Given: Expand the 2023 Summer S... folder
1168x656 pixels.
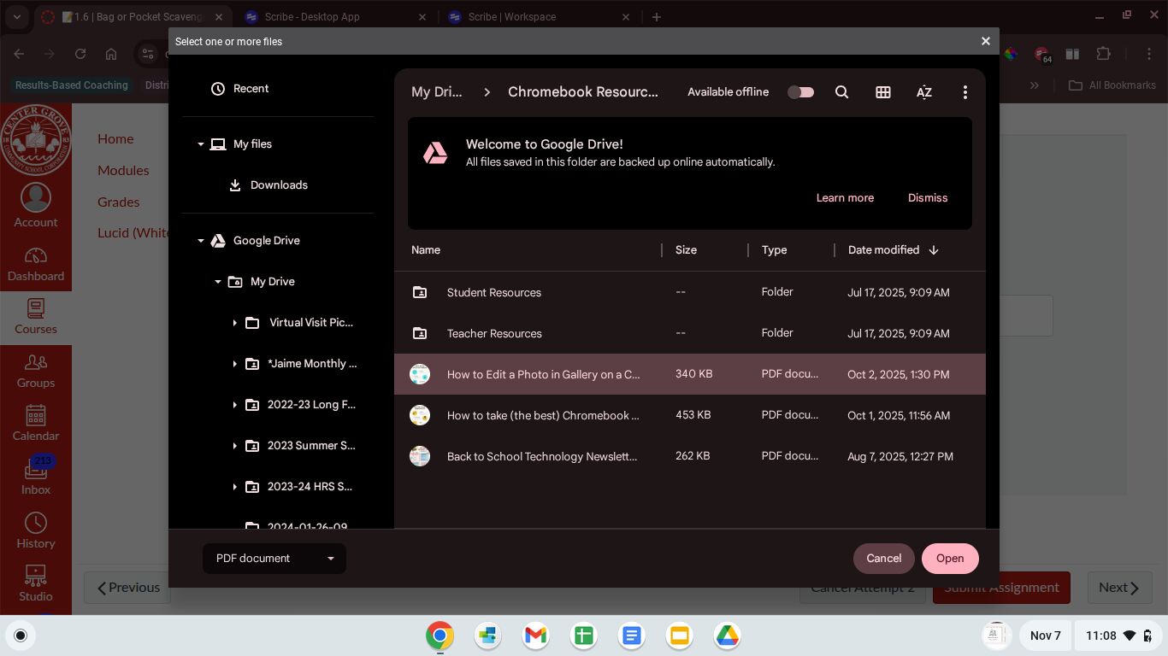Looking at the screenshot, I should pos(235,446).
